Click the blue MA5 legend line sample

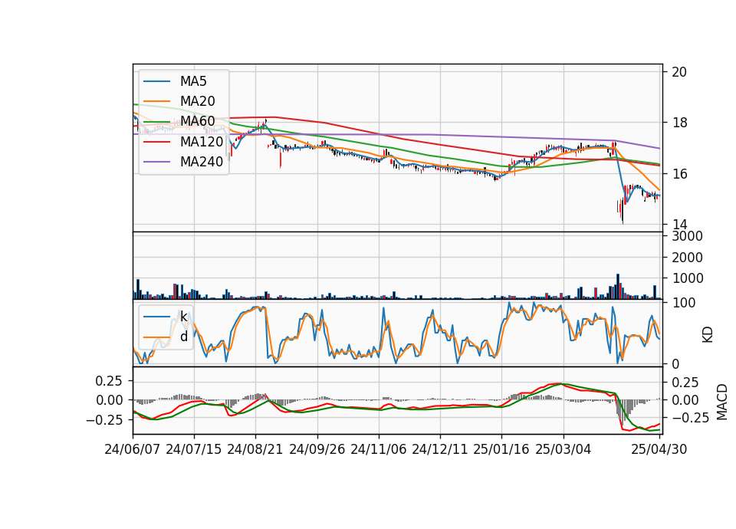tap(156, 82)
